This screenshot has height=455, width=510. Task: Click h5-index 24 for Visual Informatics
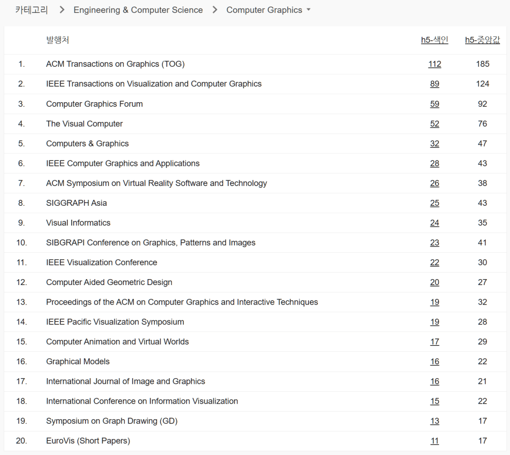tap(434, 223)
